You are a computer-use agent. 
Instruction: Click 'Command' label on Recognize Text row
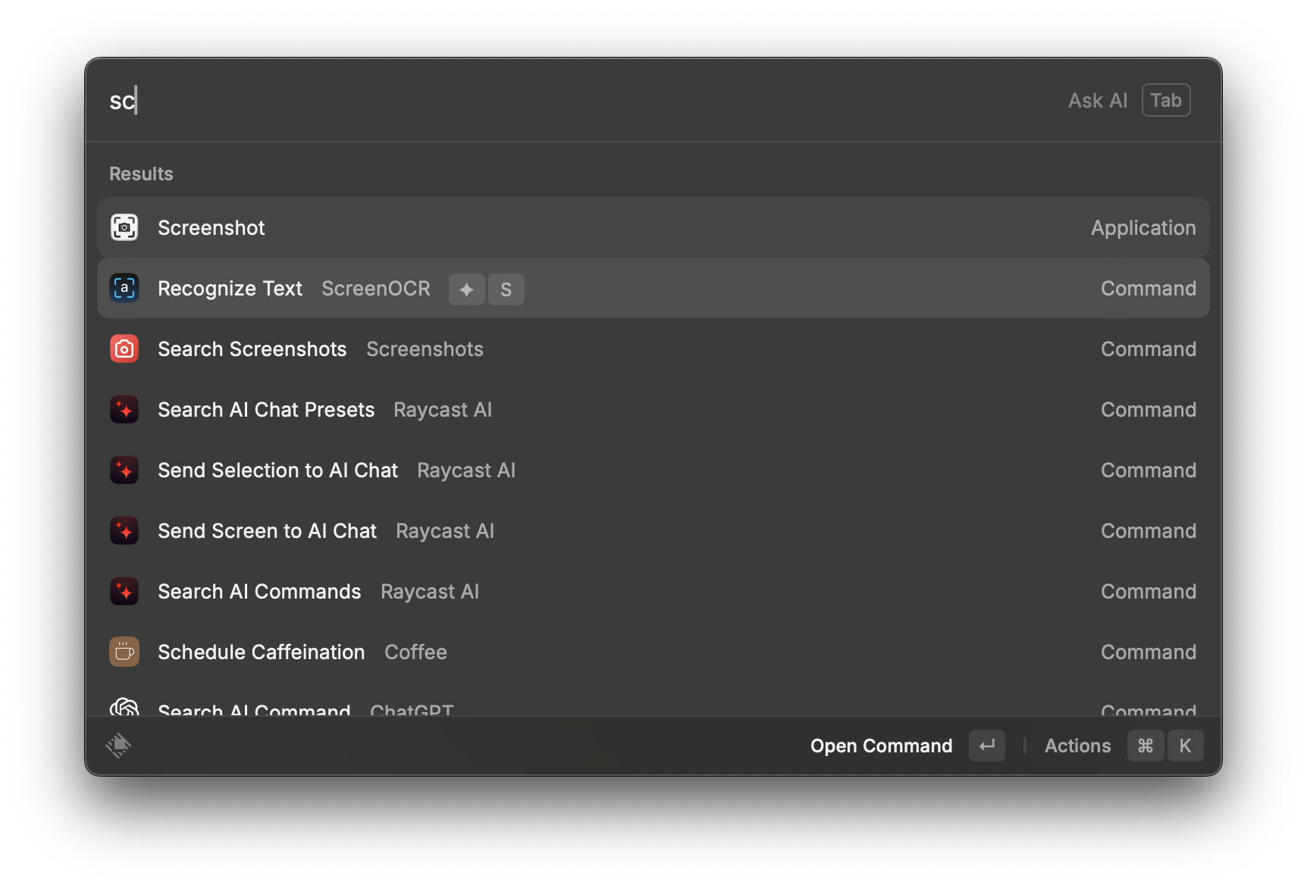coord(1149,289)
